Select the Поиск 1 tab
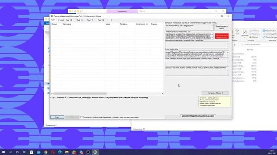The image size is (277, 155). pos(54,20)
